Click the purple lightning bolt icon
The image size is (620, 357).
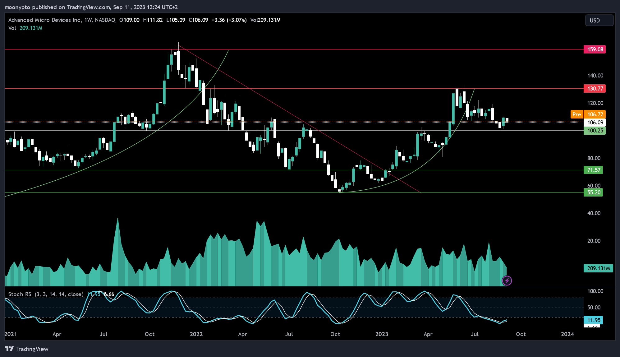point(507,281)
